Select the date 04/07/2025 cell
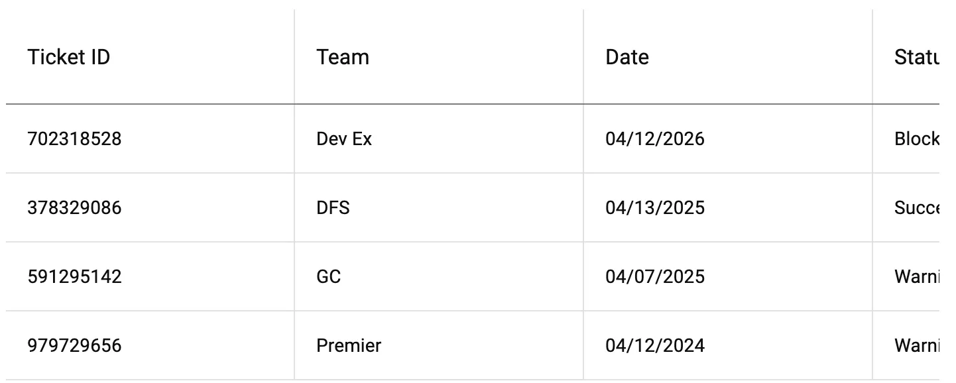956x383 pixels. [655, 277]
